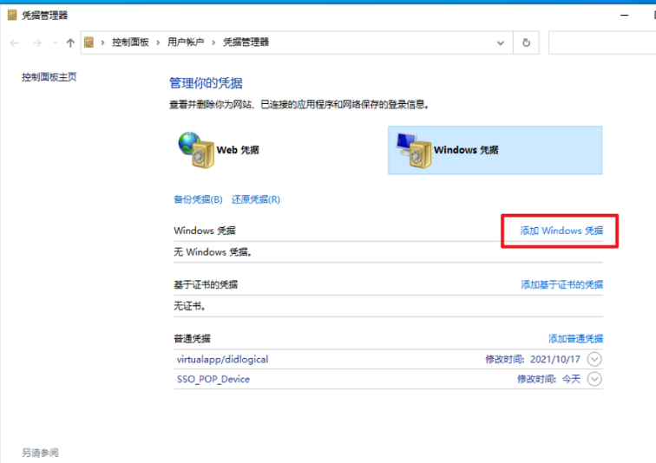Select the Windows 凭据 vault tile
656x463 pixels.
(x=495, y=150)
